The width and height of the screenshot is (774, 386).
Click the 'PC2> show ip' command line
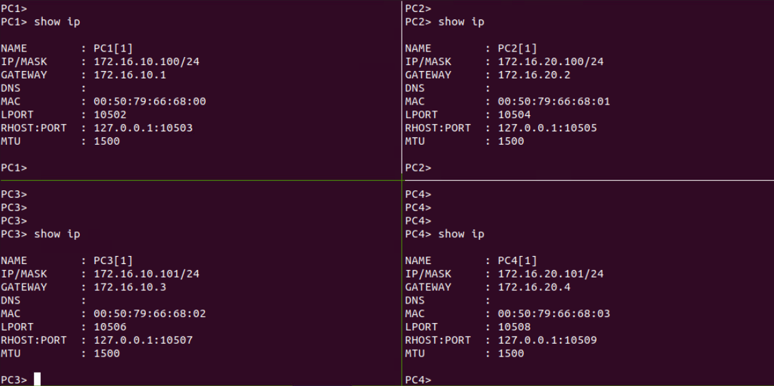445,22
